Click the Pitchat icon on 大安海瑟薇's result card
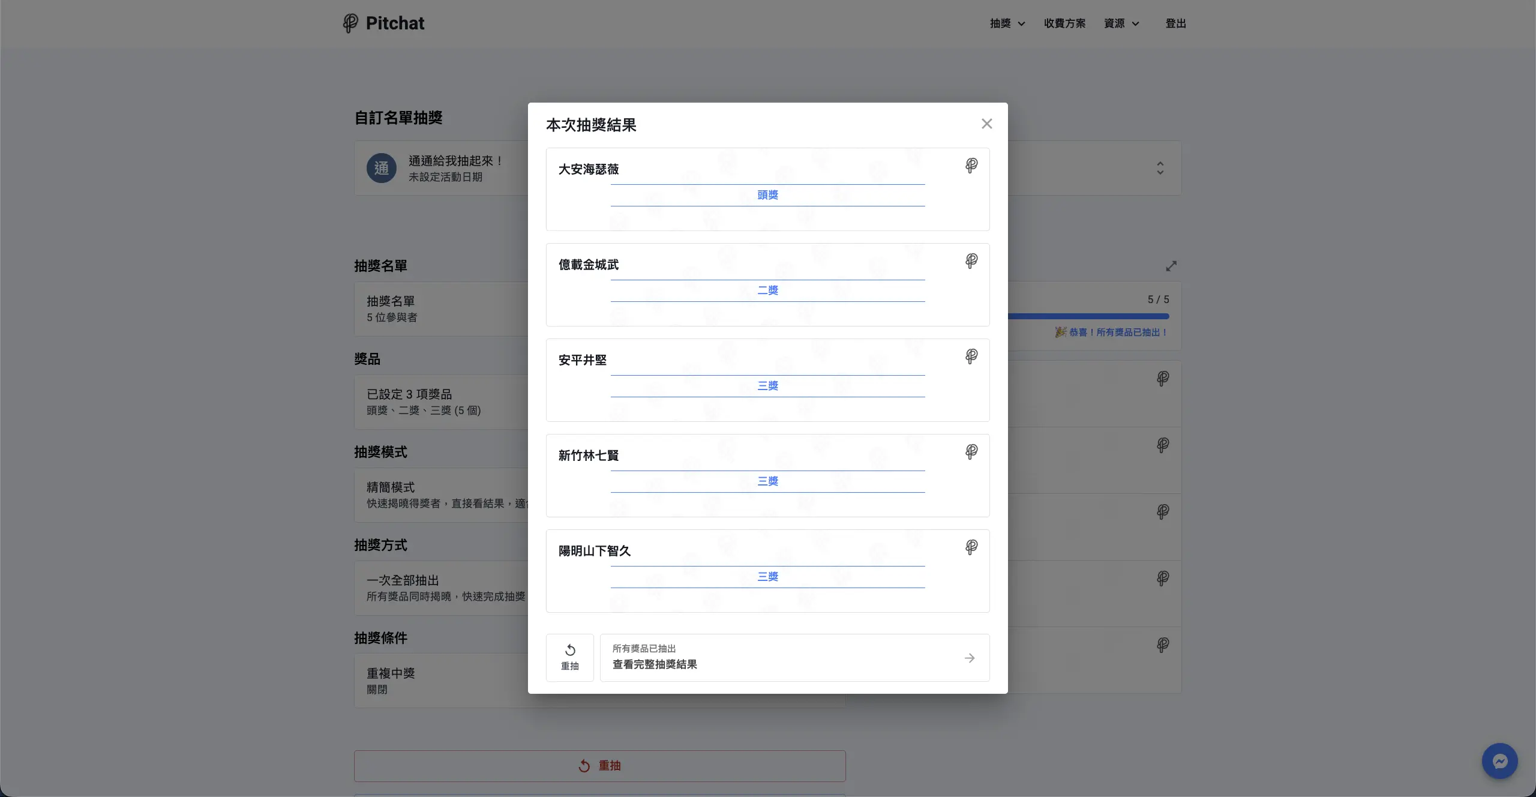1536x797 pixels. (971, 166)
